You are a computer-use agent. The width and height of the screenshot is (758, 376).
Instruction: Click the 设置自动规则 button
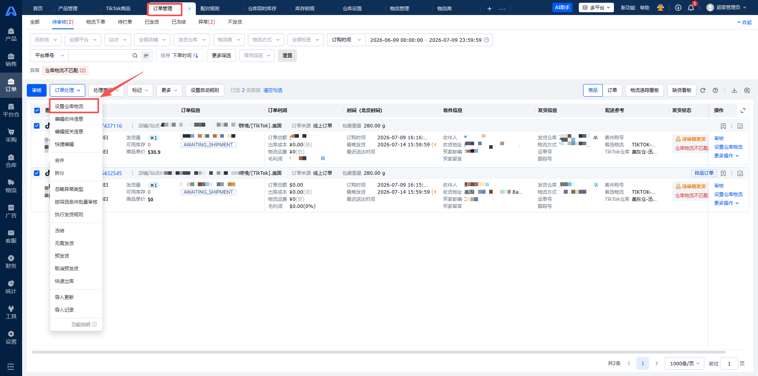[205, 90]
